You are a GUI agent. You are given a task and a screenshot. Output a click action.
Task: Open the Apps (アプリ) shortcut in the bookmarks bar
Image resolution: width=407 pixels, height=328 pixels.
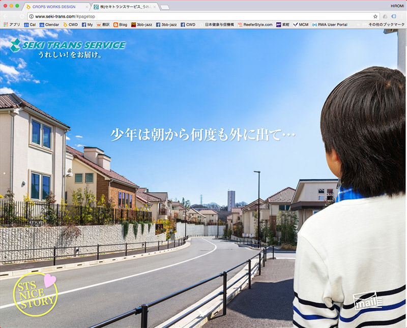(12, 24)
